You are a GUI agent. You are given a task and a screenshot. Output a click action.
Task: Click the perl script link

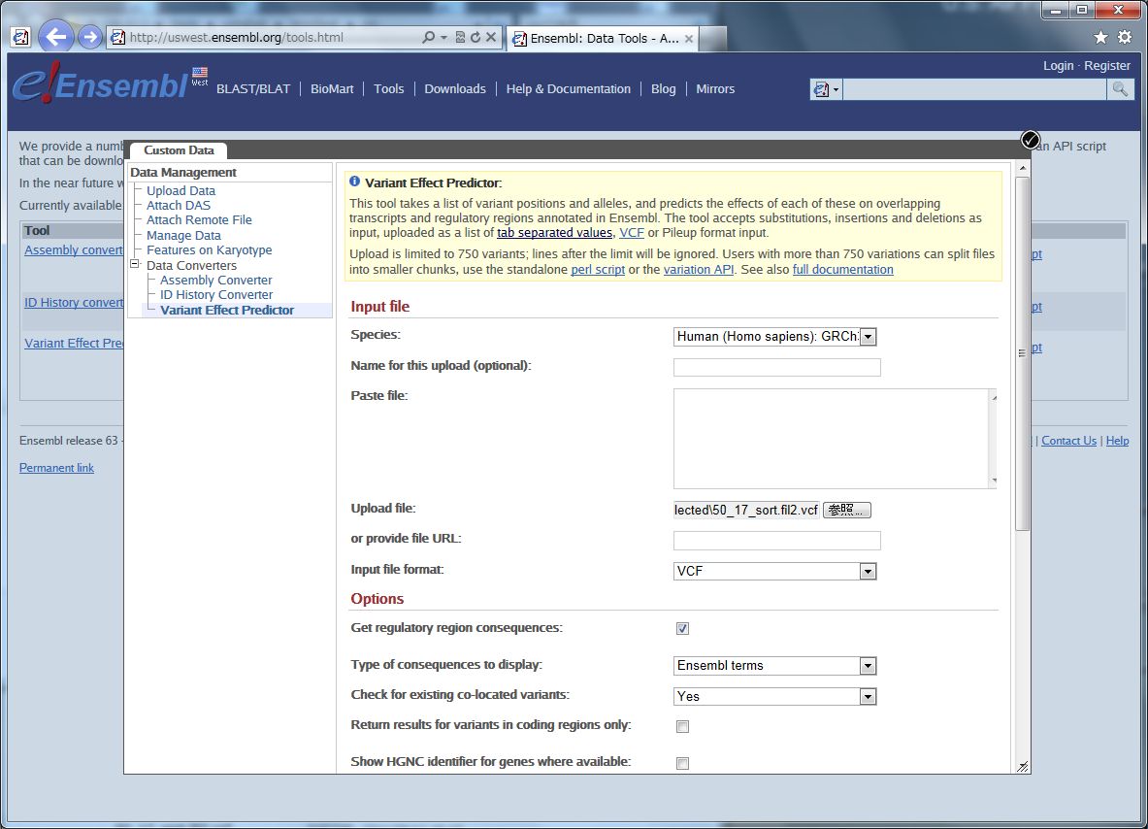(x=598, y=270)
